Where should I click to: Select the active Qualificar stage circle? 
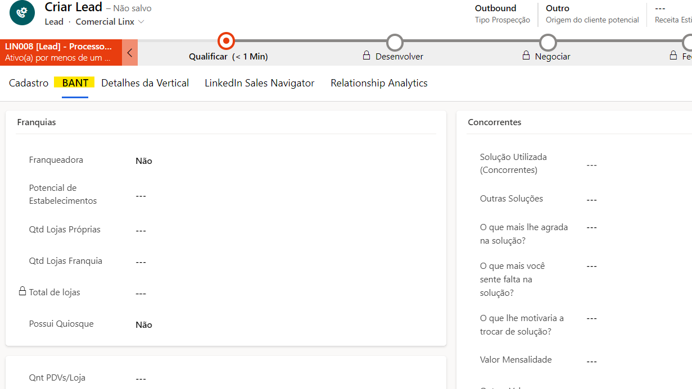pos(226,41)
